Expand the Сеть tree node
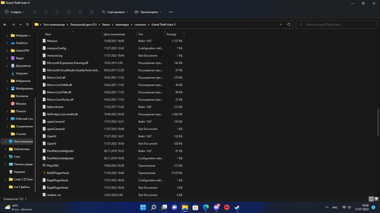Screen dimensions: 380x213 tap(5, 157)
